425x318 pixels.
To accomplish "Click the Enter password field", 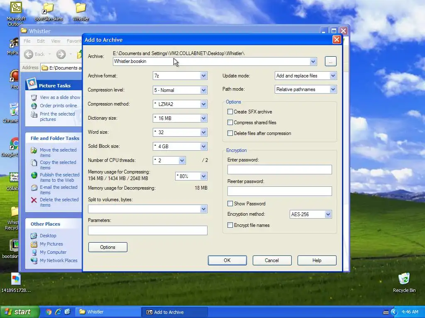I will pyautogui.click(x=279, y=169).
